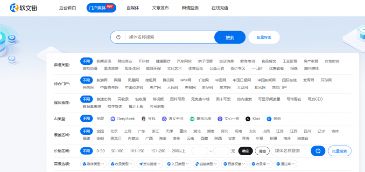Screen dimensions: 365x172
Task: Go to 后台首页 in top navigation
Action: 68,8
